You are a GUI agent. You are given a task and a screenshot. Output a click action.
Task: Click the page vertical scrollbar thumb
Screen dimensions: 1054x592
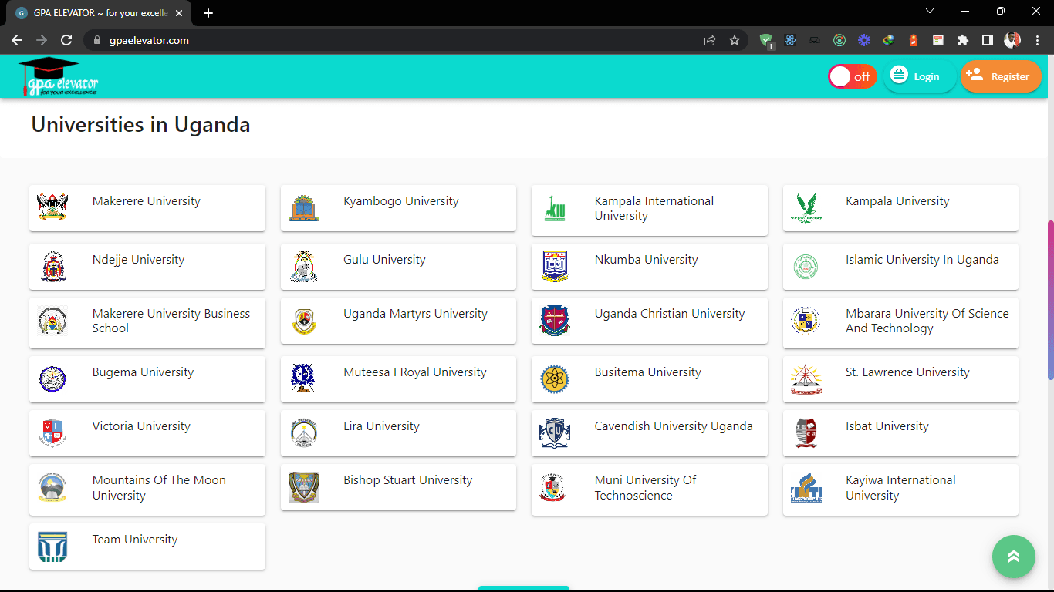(1050, 301)
